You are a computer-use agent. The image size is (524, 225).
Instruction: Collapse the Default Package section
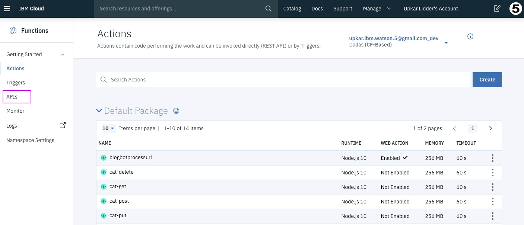[99, 111]
